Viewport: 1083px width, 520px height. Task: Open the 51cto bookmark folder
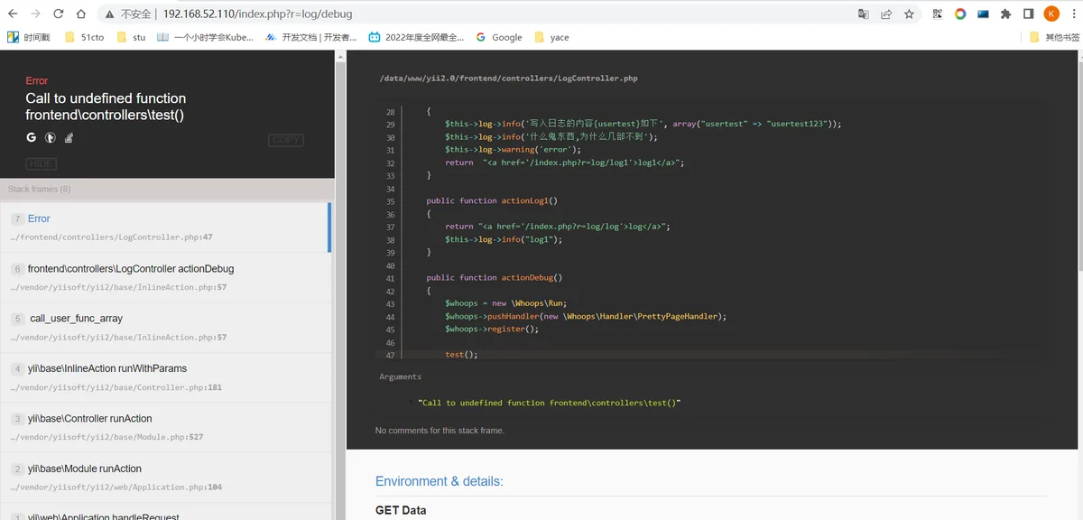click(x=84, y=37)
